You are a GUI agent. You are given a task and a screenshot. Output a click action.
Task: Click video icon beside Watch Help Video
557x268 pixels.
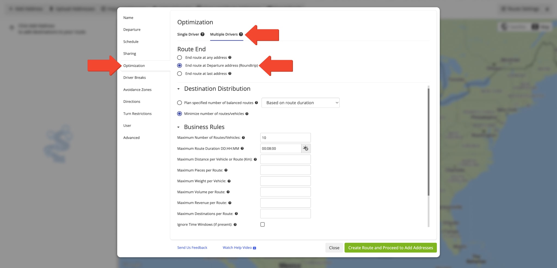point(255,248)
